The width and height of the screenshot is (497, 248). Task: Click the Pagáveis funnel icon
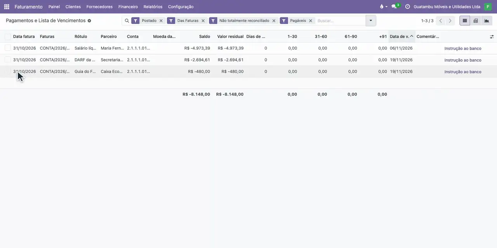284,21
